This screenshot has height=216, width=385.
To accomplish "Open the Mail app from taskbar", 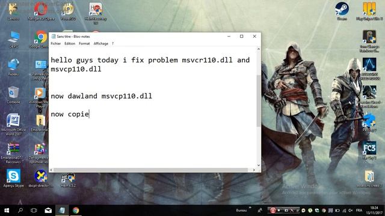I will pos(48,211).
